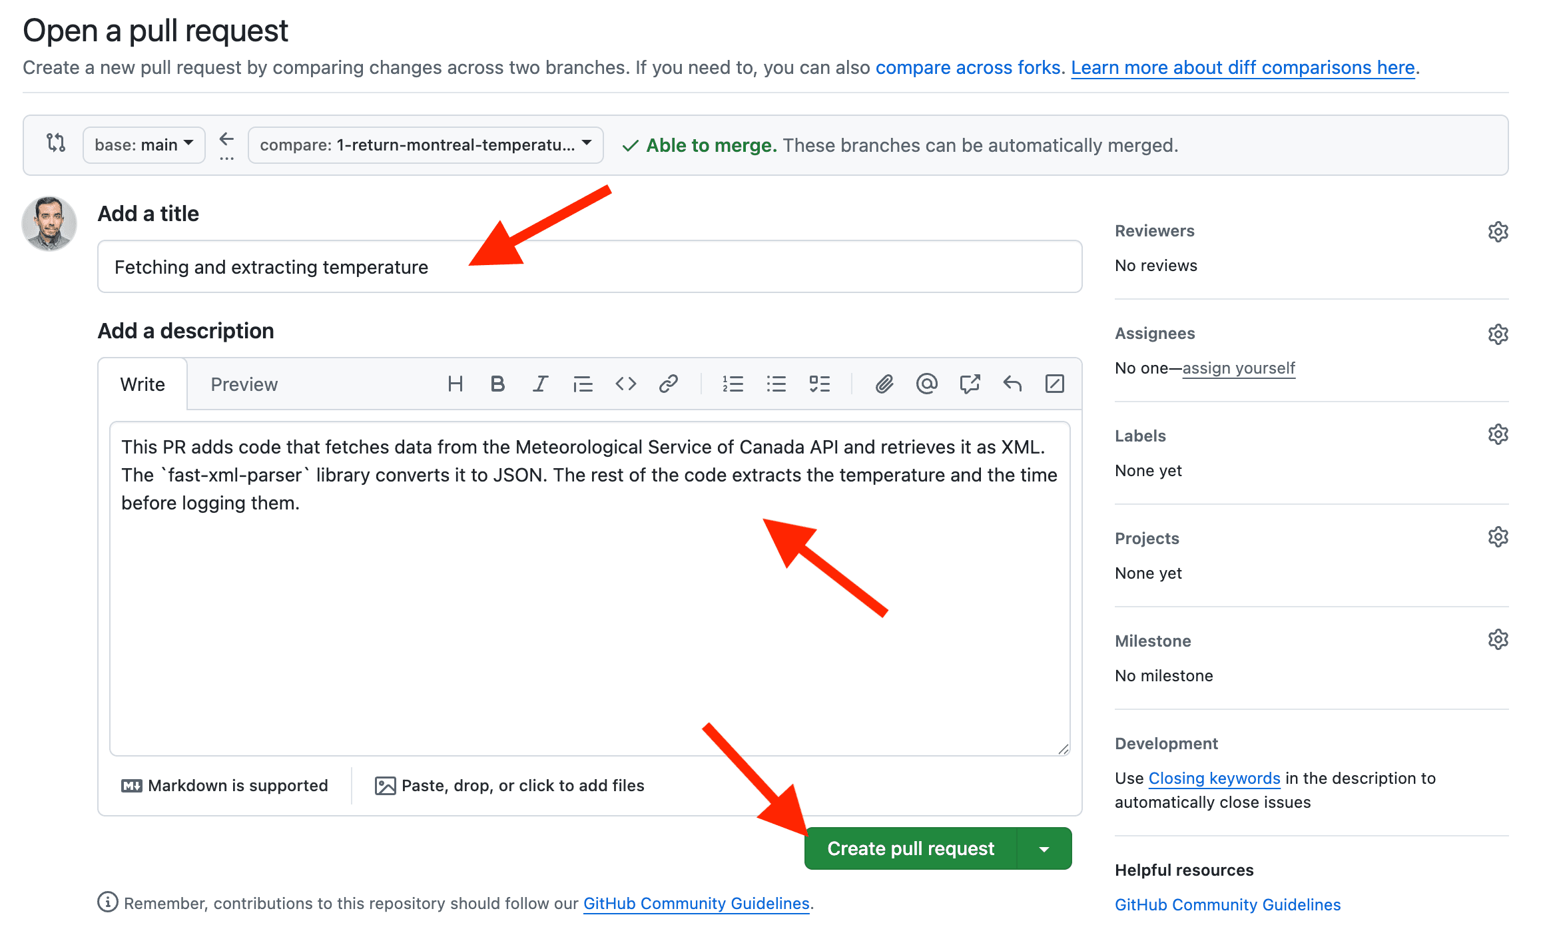Click the Labels heading
Image resolution: width=1541 pixels, height=939 pixels.
(1140, 436)
